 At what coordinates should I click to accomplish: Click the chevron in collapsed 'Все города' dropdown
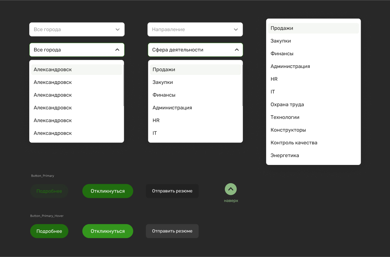tap(118, 30)
